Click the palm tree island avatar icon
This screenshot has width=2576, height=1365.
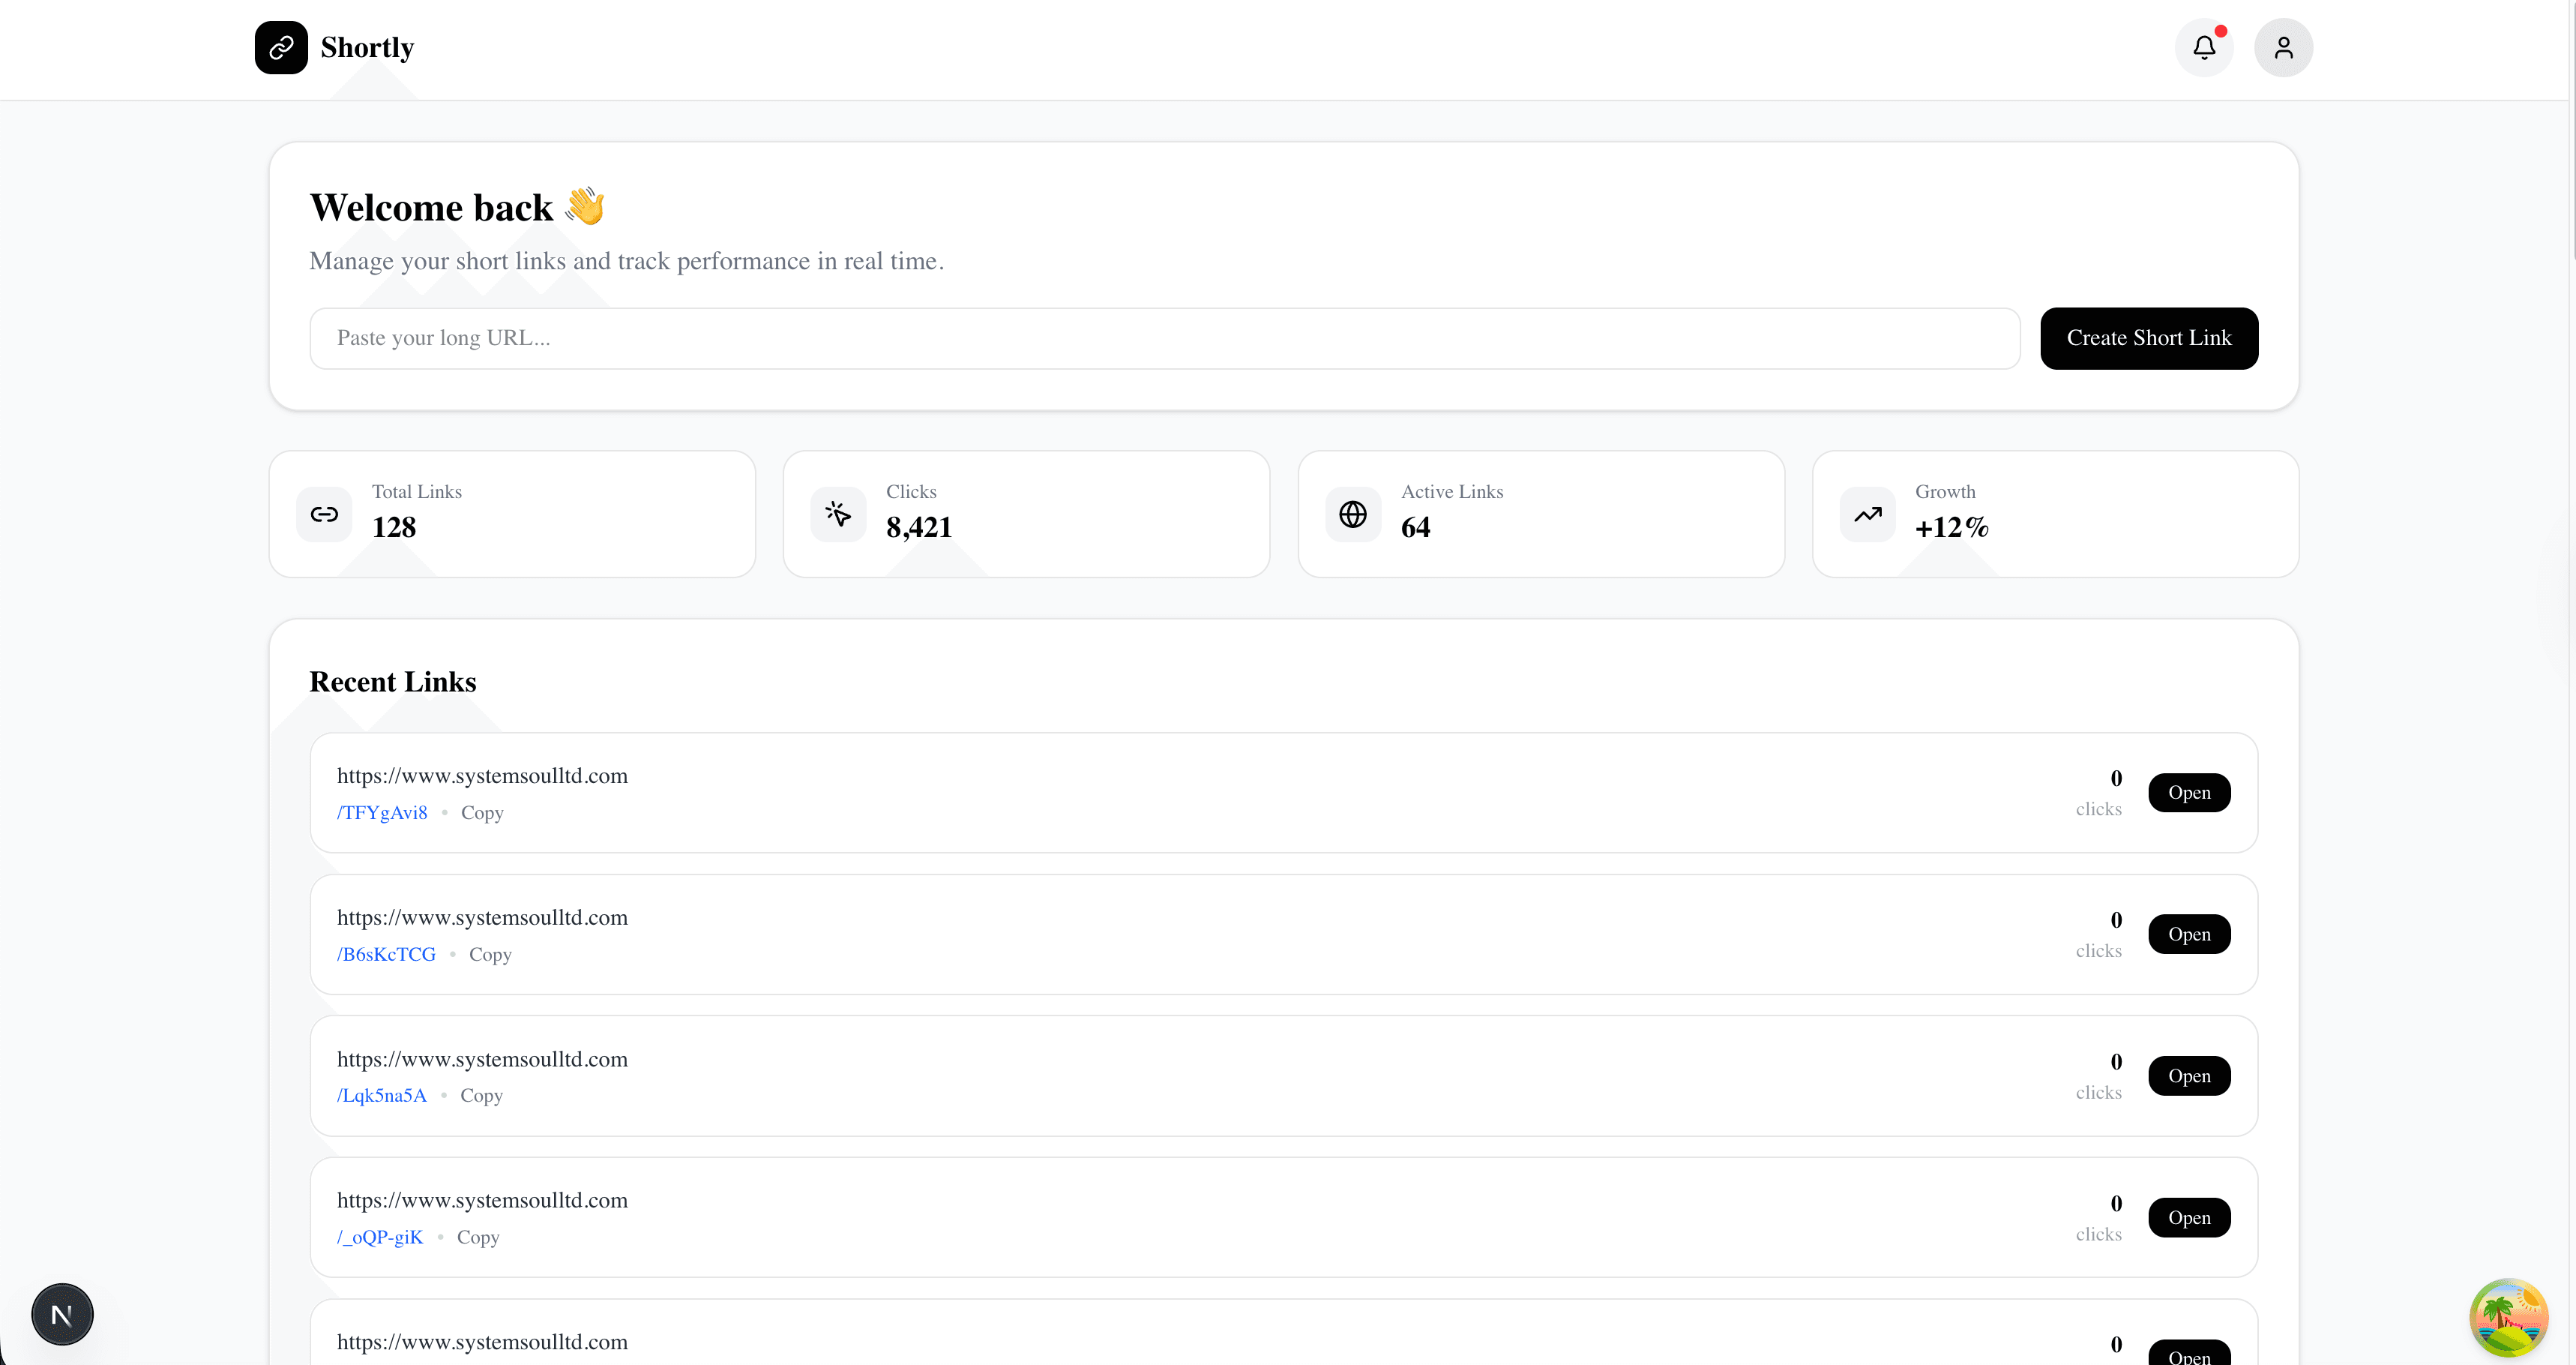point(2508,1317)
